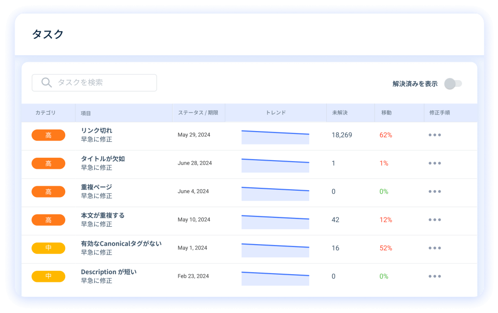
Task: Open the 有効なCanonicalタグがない task
Action: click(121, 244)
